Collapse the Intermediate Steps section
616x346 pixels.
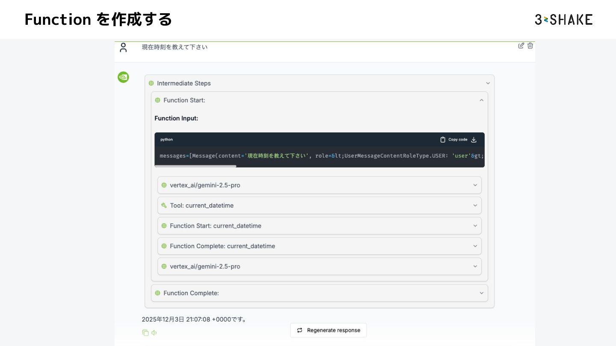(x=488, y=83)
